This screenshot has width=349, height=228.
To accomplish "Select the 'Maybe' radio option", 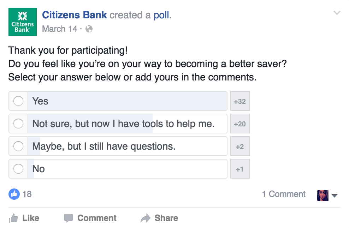I will (18, 146).
